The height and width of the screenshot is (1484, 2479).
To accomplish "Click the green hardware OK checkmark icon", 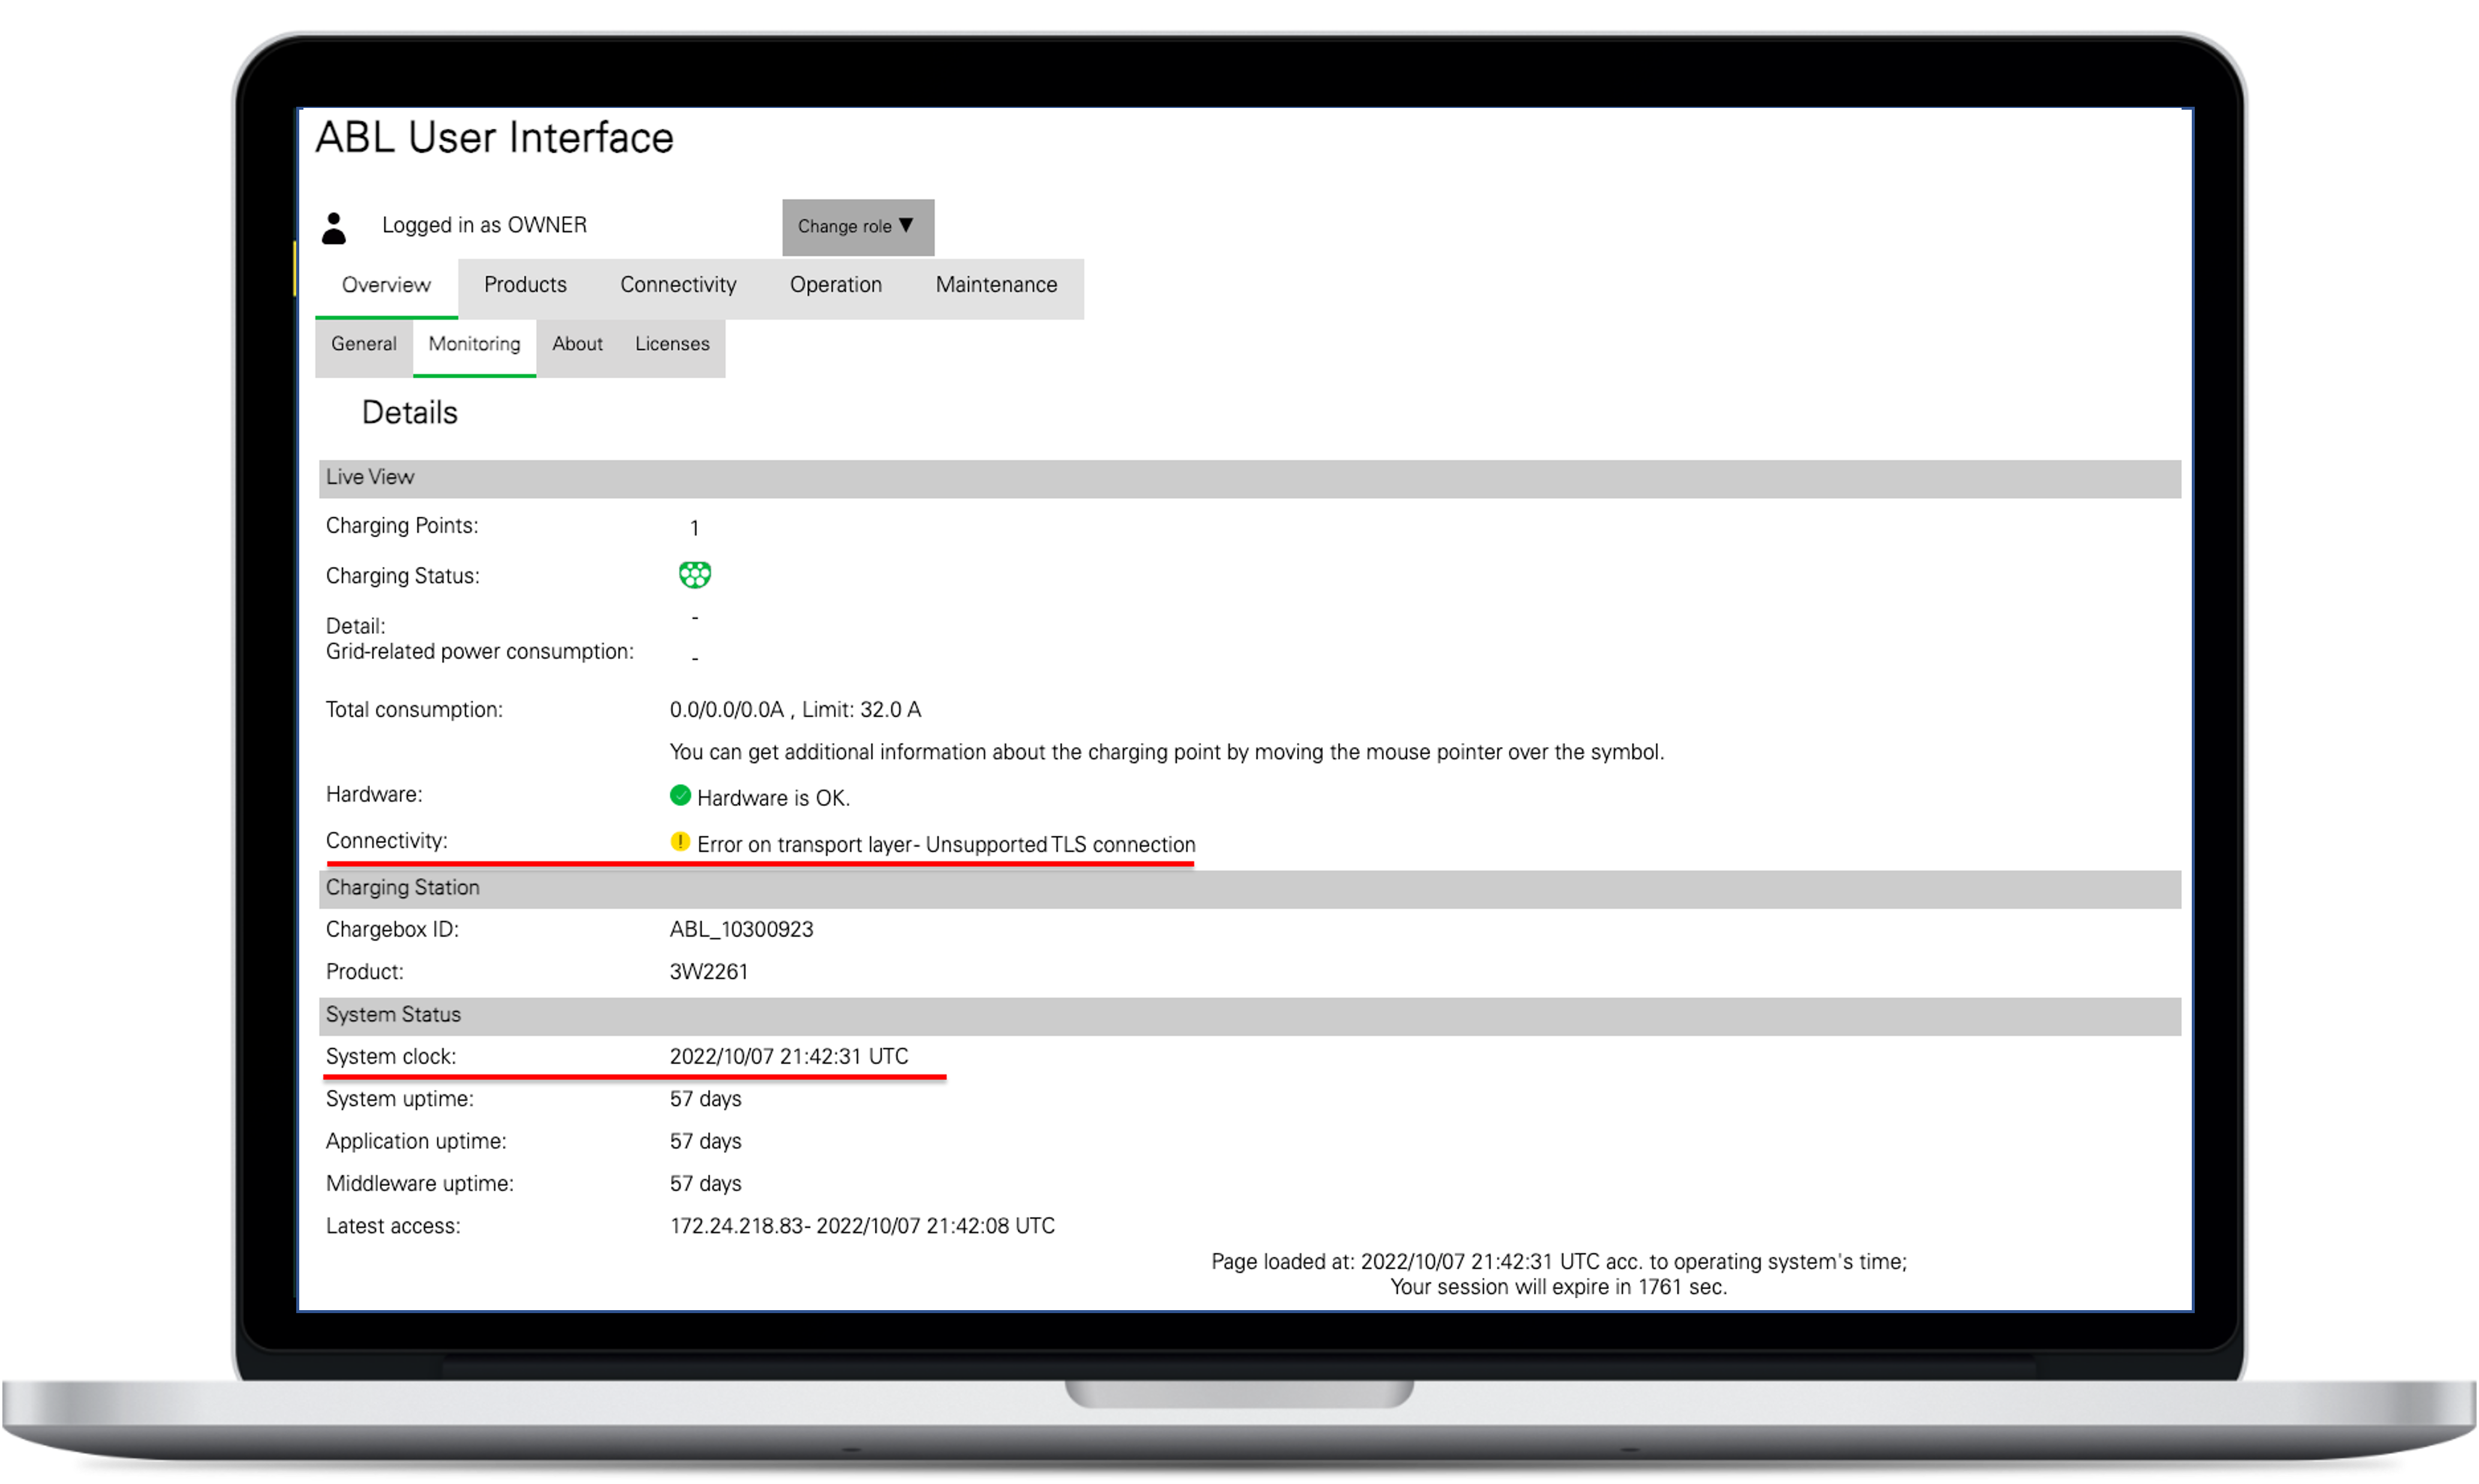I will pyautogui.click(x=680, y=796).
